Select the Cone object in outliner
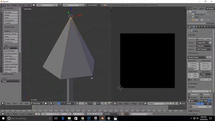 (x=196, y=20)
